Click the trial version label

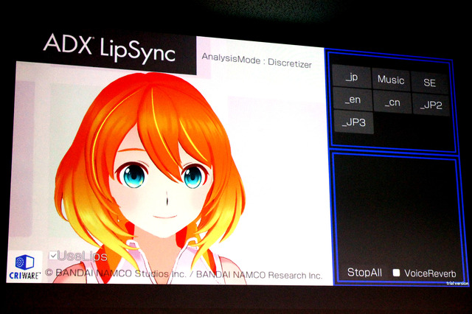point(457,282)
